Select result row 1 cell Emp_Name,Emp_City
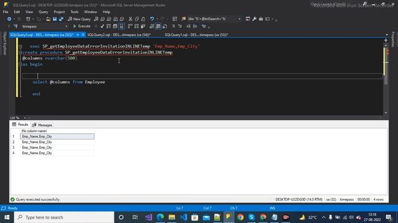The image size is (398, 223). (57, 136)
